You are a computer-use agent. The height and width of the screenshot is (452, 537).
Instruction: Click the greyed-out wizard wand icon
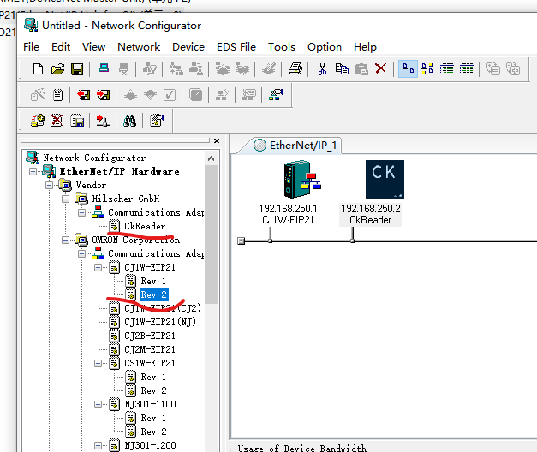pos(38,95)
